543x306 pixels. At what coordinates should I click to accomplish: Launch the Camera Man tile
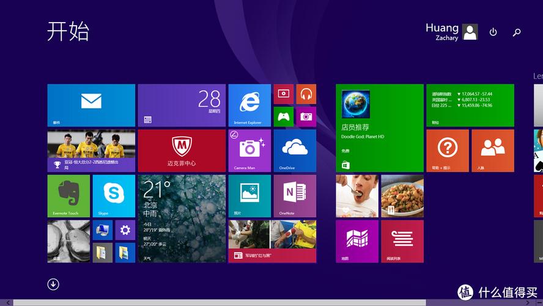tap(249, 151)
